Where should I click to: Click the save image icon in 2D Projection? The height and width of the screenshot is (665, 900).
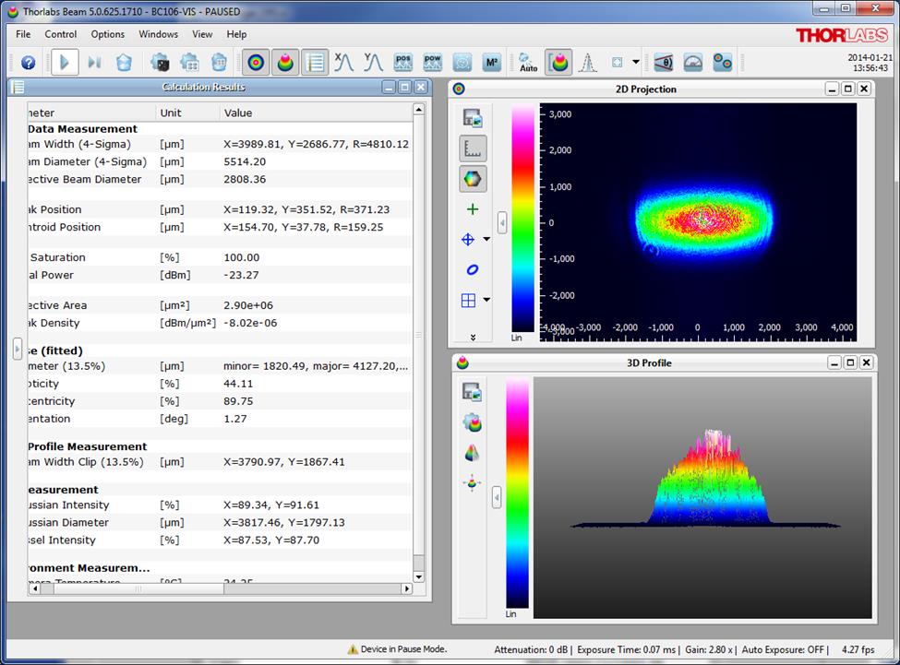[x=473, y=118]
